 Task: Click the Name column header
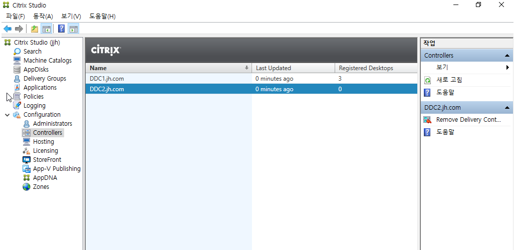[x=168, y=68]
